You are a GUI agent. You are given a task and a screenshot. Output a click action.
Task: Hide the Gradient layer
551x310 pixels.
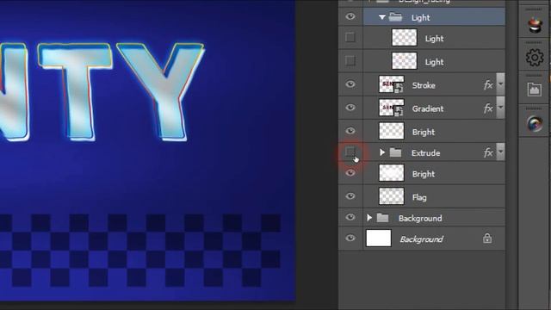click(350, 108)
